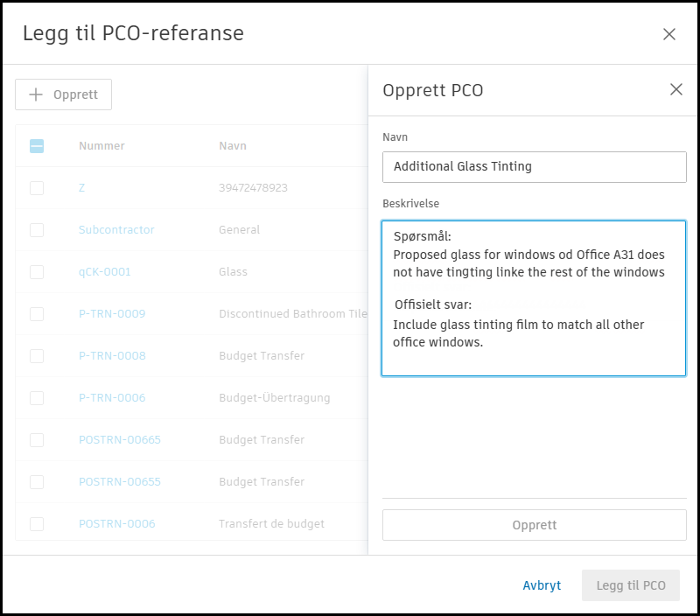The image size is (700, 616).
Task: Click the Legg til PCO button
Action: [630, 585]
